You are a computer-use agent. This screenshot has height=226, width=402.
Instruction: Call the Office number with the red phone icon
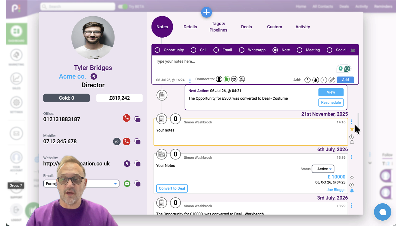point(127,118)
